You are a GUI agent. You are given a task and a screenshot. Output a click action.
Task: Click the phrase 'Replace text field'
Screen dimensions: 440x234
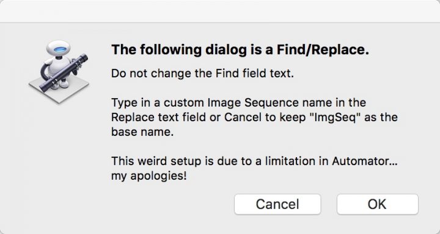[158, 117]
